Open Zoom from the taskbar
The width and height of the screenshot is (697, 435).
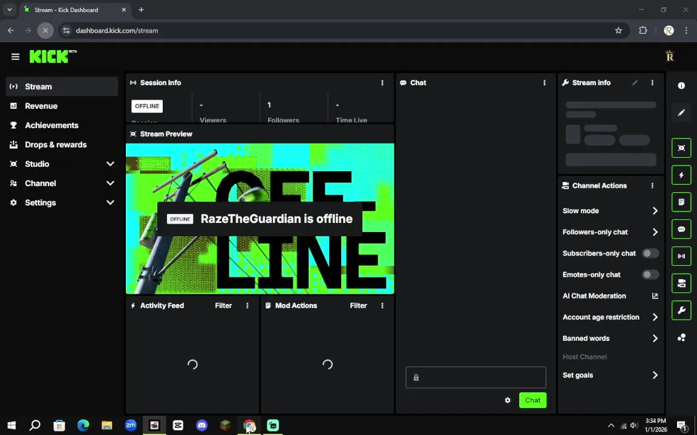[x=131, y=425]
